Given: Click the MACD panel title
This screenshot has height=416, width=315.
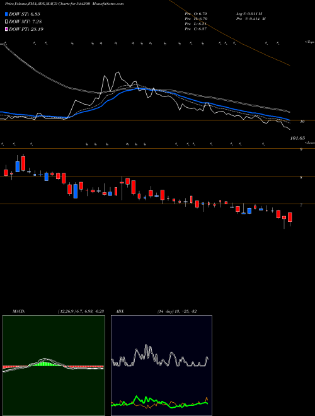Looking at the screenshot, I should coord(18,311).
